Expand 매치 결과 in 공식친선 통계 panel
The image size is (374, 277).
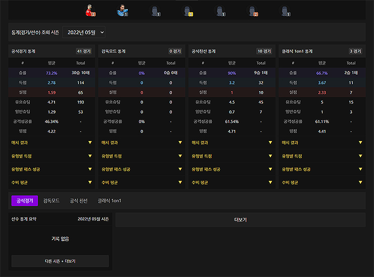(232, 143)
